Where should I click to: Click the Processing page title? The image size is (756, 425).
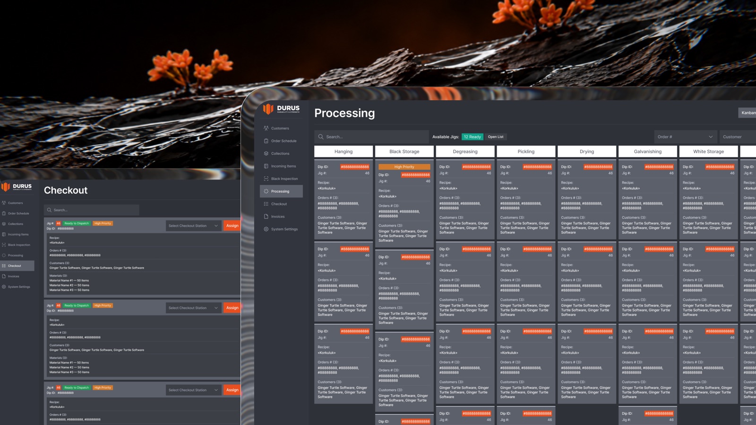344,113
